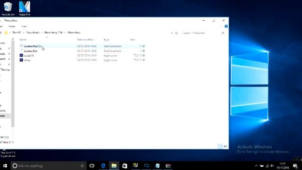Click the folder icon in the address bar
The width and height of the screenshot is (302, 170).
(x=6, y=33)
